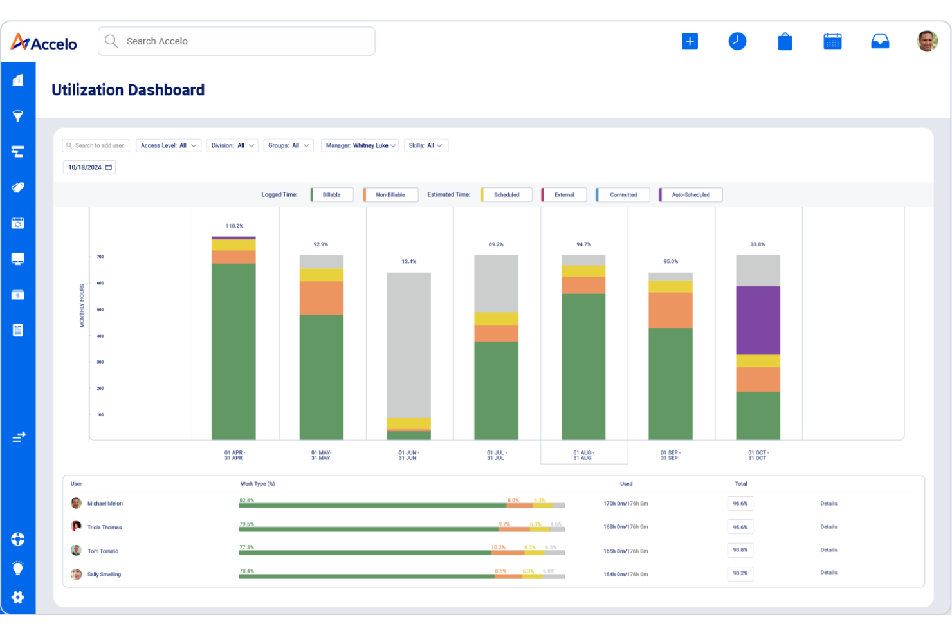This screenshot has width=952, height=635.
Task: Select the 01 AUG - 31 AUG bar
Action: click(x=583, y=347)
